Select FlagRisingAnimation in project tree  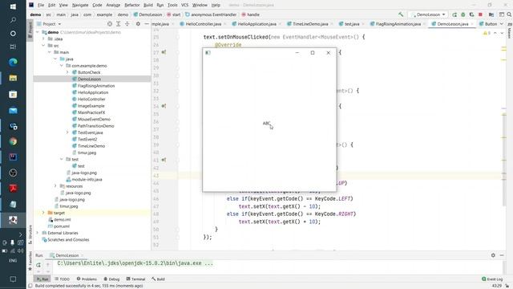pyautogui.click(x=96, y=86)
